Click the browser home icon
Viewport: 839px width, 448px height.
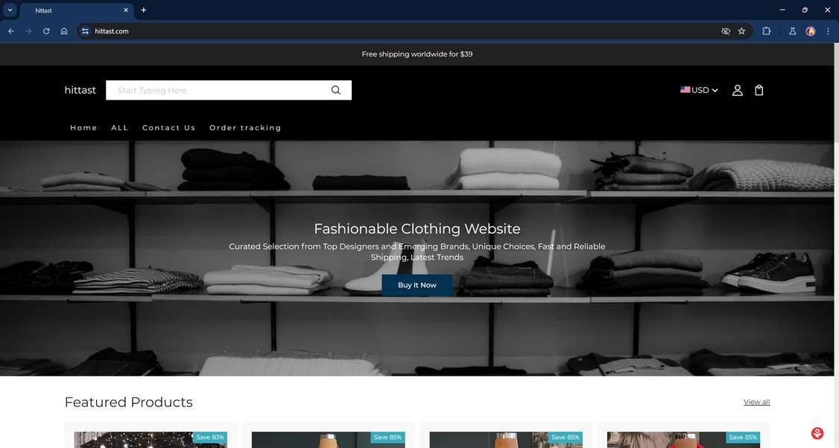click(x=64, y=31)
